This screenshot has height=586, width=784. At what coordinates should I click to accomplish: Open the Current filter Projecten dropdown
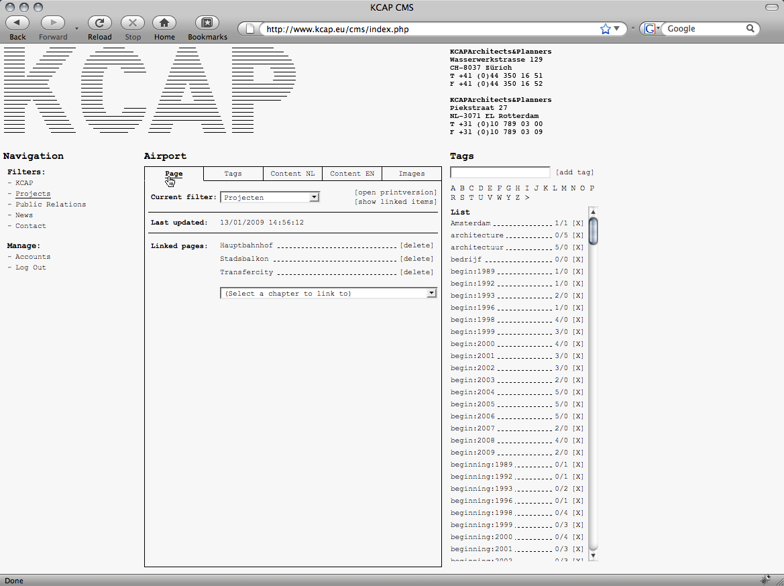point(270,197)
